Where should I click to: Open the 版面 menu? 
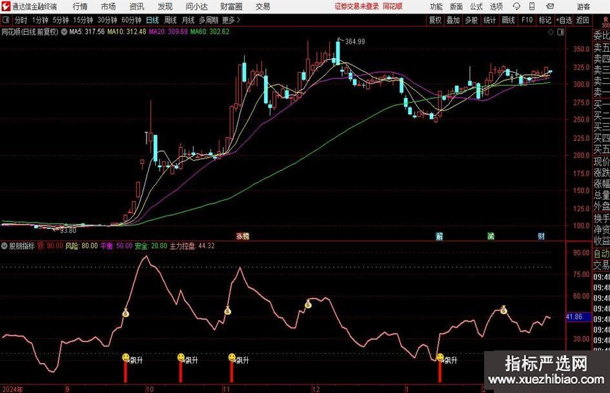[x=456, y=6]
